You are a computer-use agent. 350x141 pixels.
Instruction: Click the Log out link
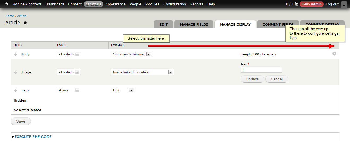[x=332, y=4]
